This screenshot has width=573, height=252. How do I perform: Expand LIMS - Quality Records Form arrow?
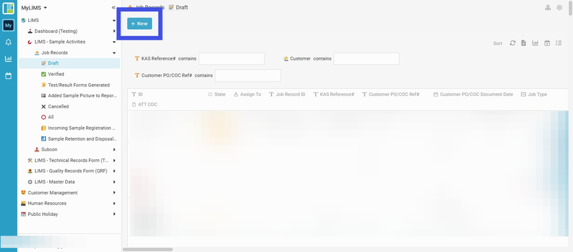pos(115,171)
